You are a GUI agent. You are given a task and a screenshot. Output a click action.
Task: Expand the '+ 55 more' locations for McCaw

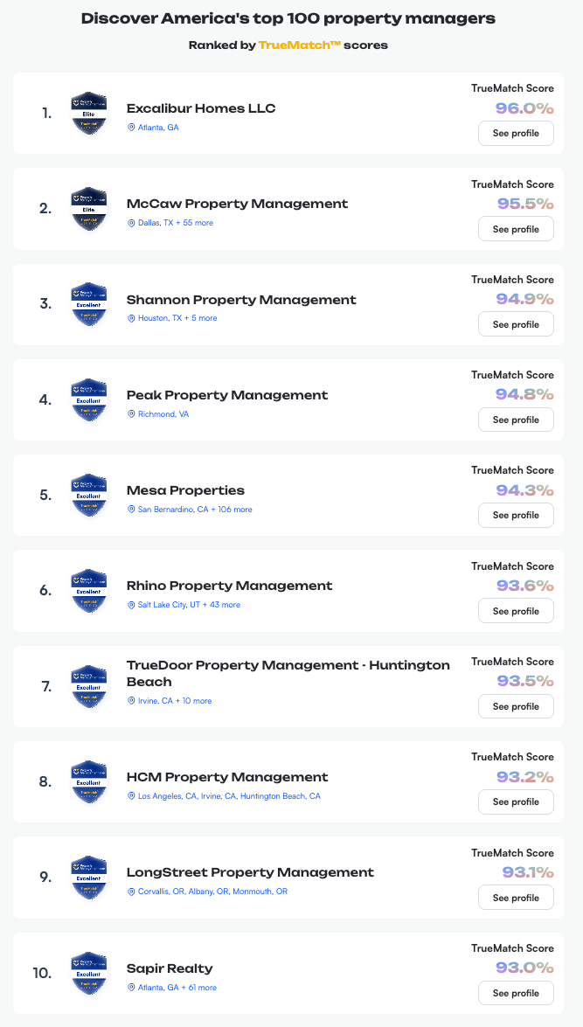[x=200, y=223]
